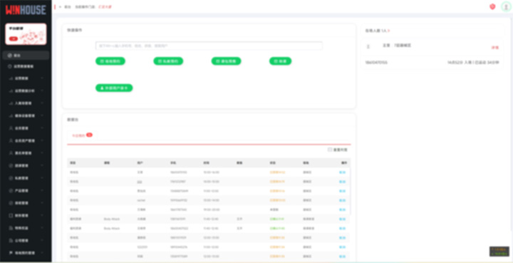Select the highlighted home item in sidebar

(x=26, y=56)
